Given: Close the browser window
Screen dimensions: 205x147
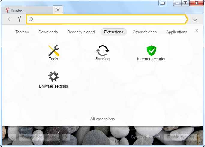Looking at the screenshot, I should coord(197,3).
